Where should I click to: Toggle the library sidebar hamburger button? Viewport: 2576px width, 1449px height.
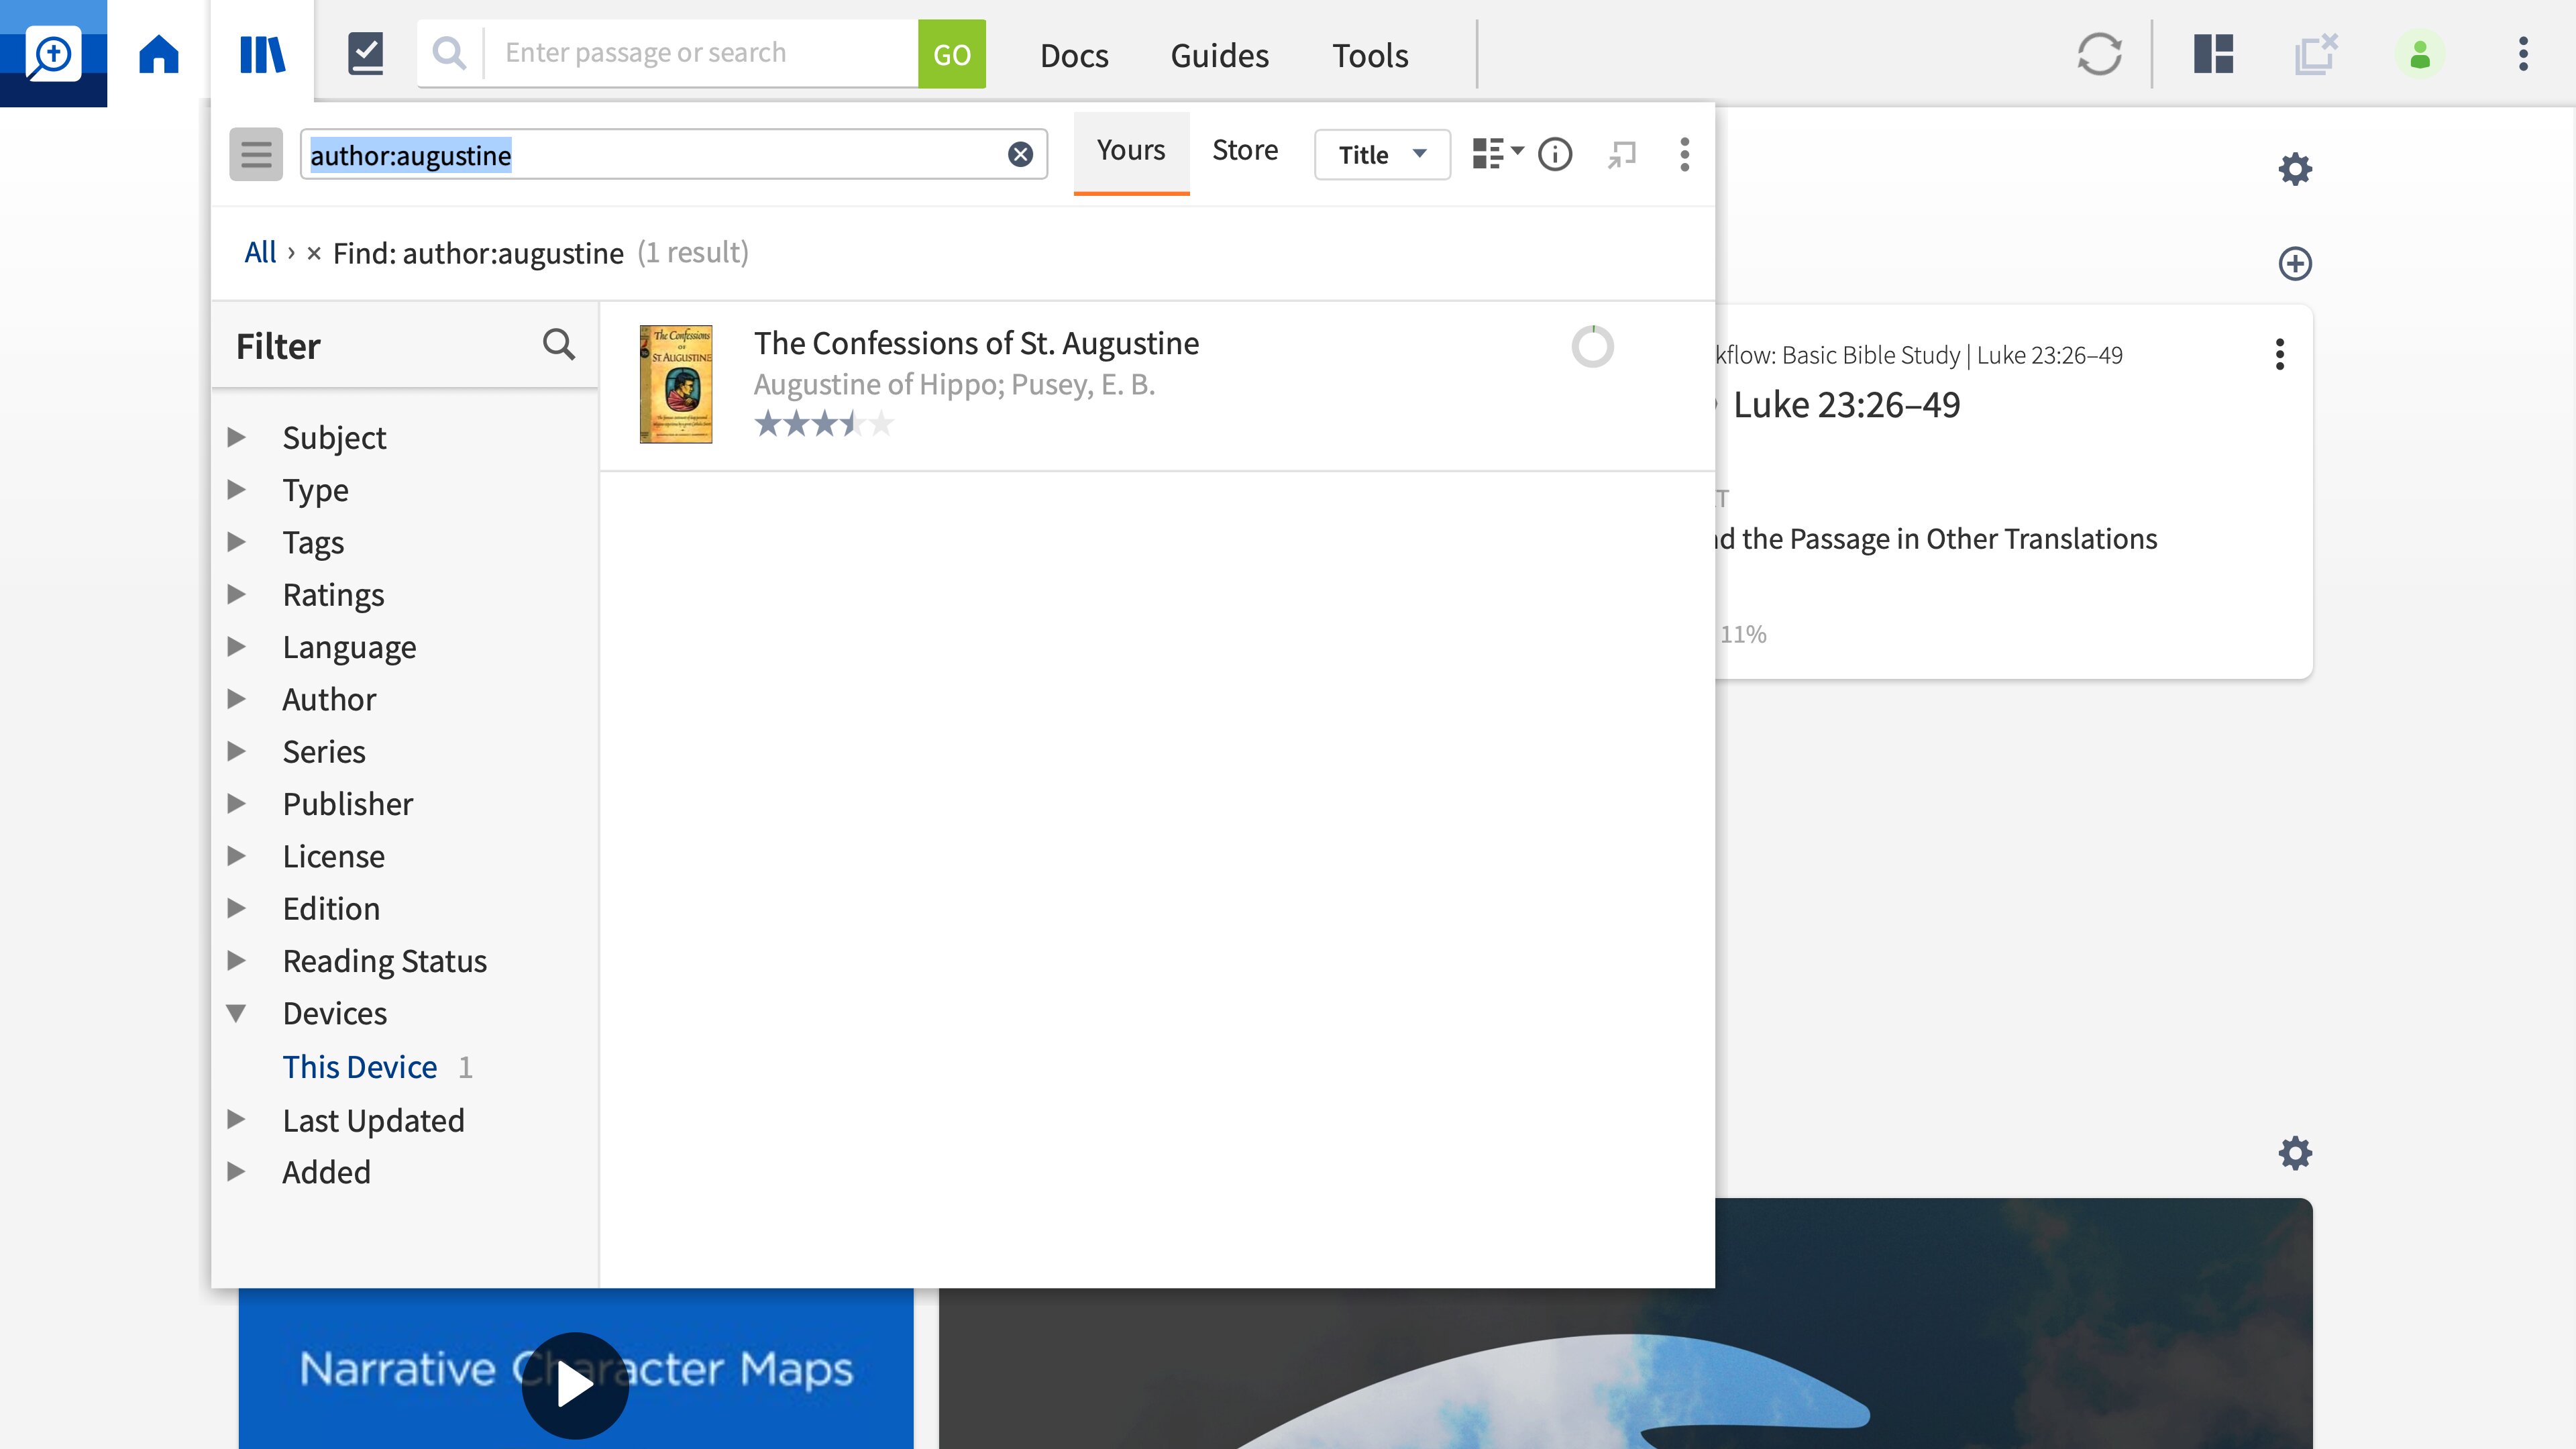tap(256, 154)
